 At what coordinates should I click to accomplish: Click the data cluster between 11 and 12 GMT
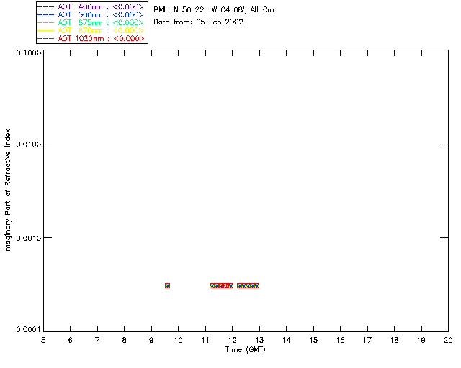click(x=221, y=285)
